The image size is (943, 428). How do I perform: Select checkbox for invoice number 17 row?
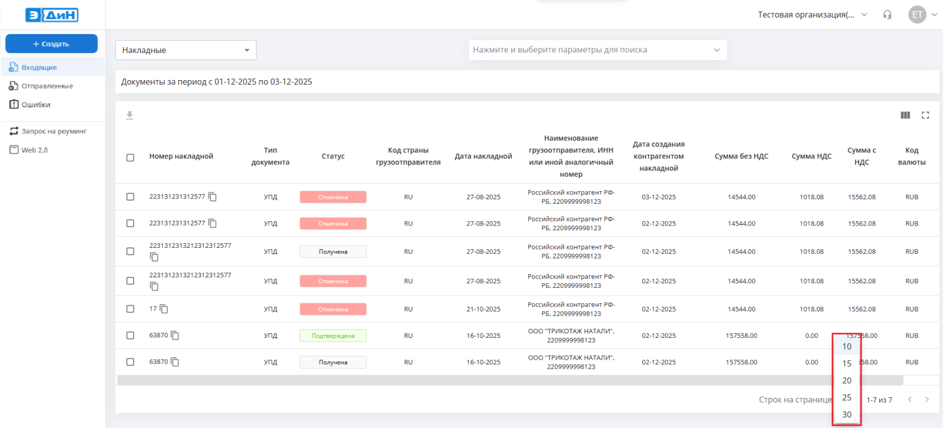tap(130, 309)
